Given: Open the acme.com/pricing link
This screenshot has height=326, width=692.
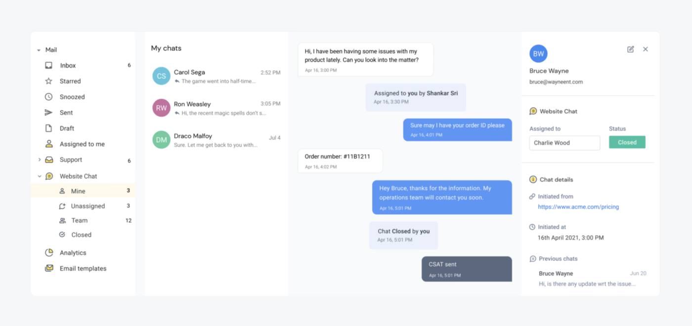Looking at the screenshot, I should click(x=578, y=207).
